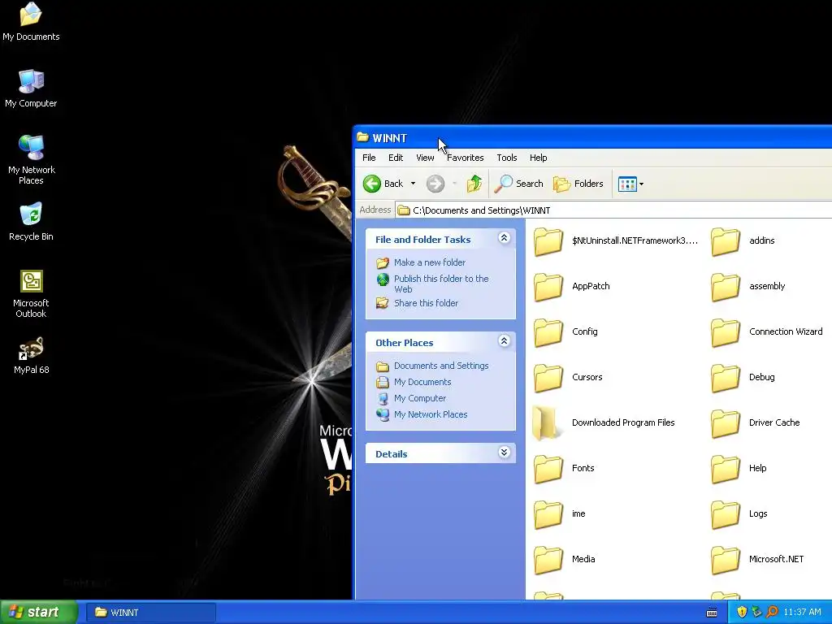Click the security shield tray icon
The image size is (832, 624).
[x=742, y=613]
